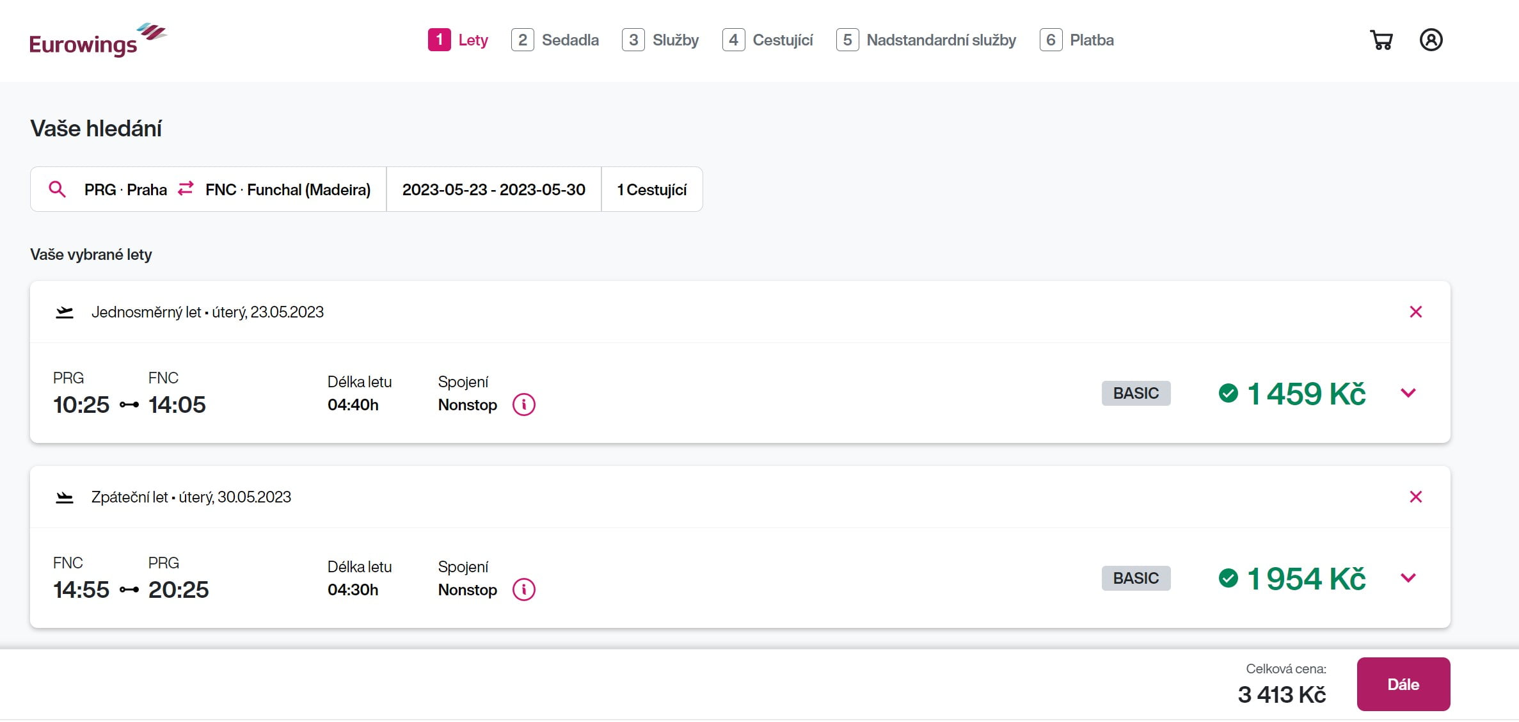Expand outbound flight 1 459 Kč details chevron
This screenshot has height=722, width=1519.
pyautogui.click(x=1408, y=393)
